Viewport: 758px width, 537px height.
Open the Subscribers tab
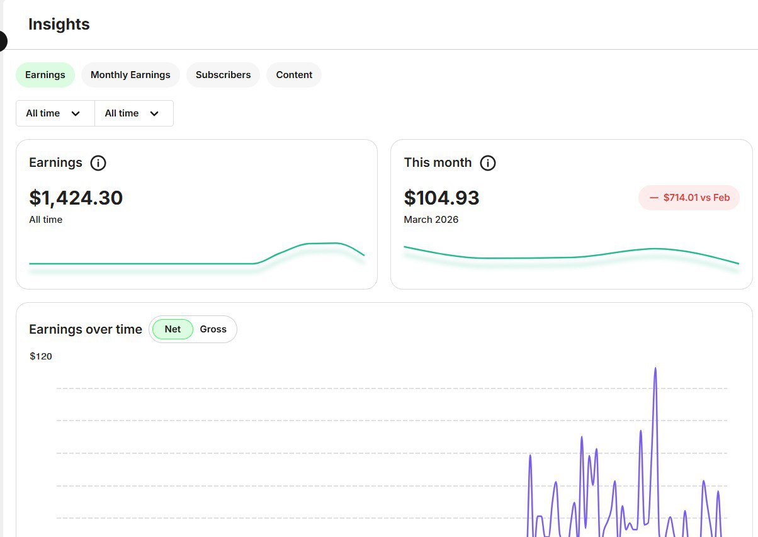[x=223, y=75]
